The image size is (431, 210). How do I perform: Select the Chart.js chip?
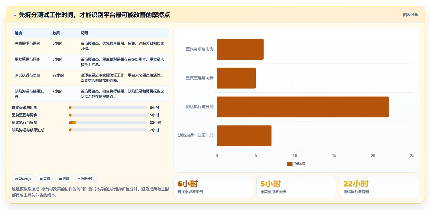click(23, 179)
